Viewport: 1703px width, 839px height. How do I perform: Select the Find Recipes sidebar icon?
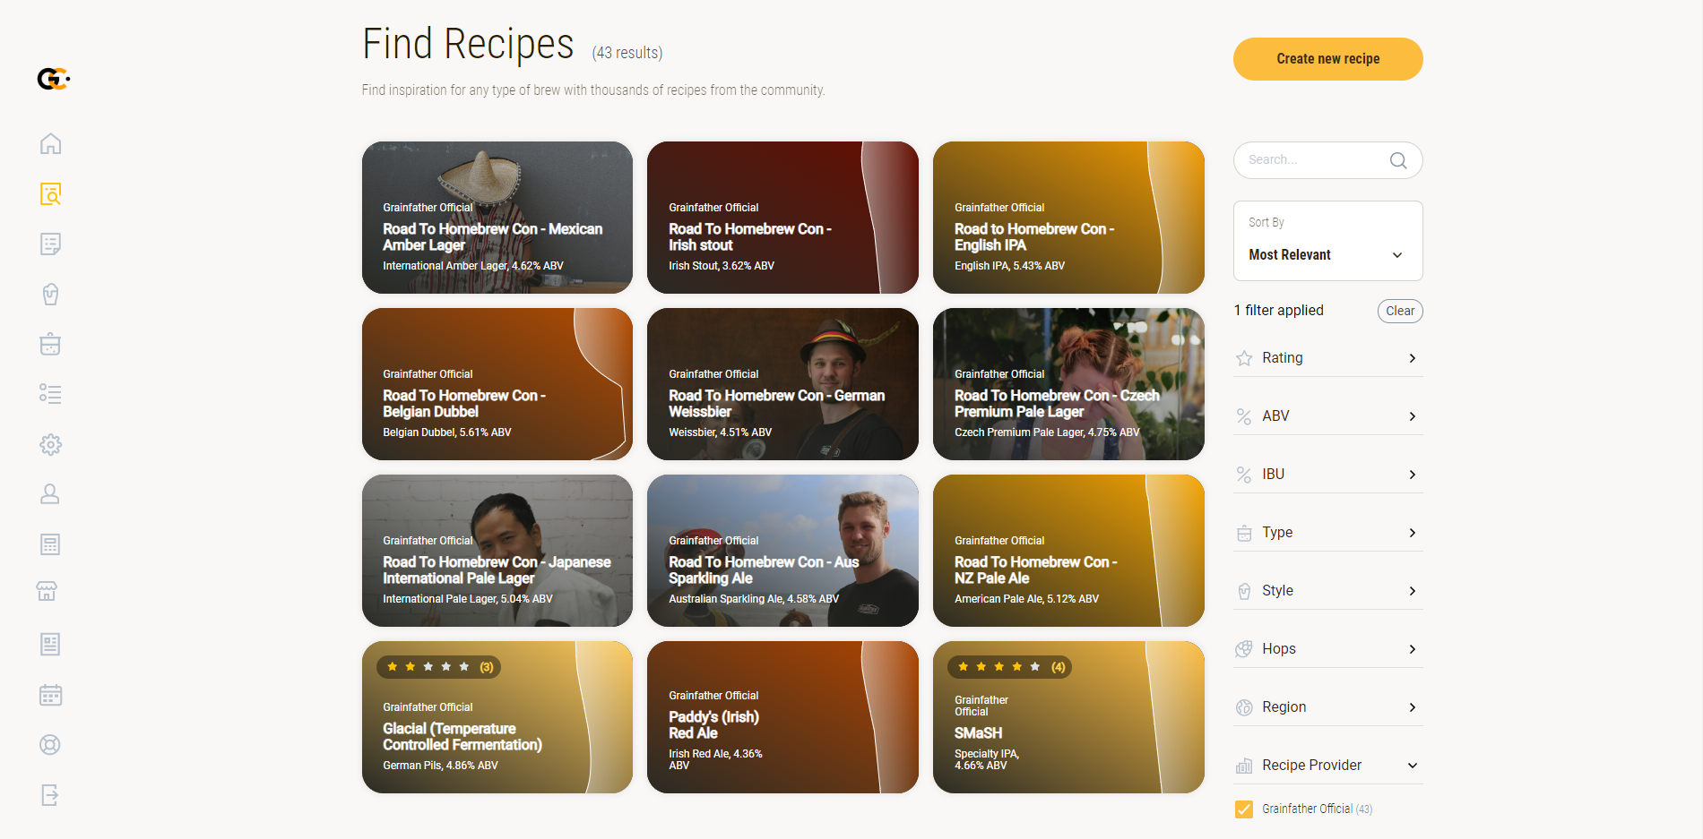pyautogui.click(x=50, y=193)
